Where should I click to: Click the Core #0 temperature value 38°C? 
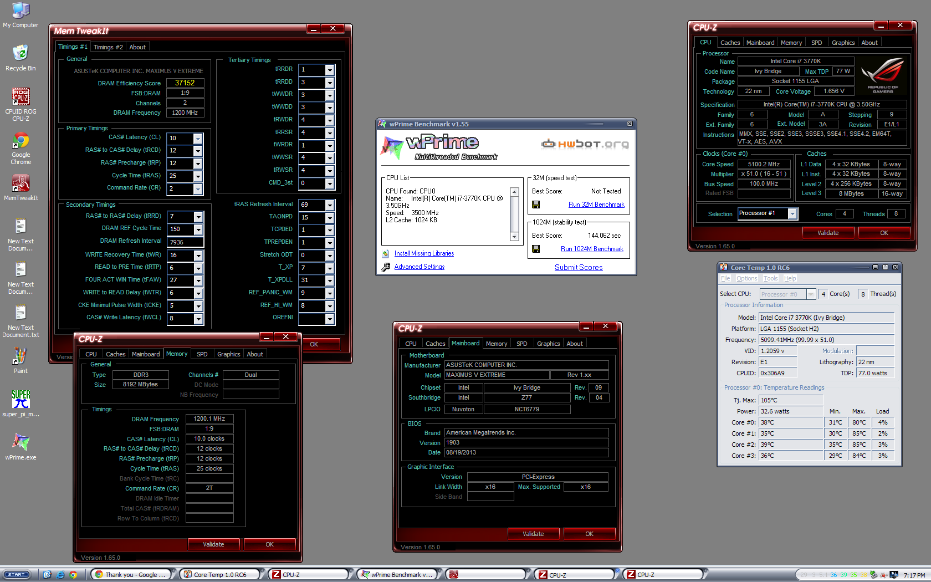pyautogui.click(x=791, y=422)
